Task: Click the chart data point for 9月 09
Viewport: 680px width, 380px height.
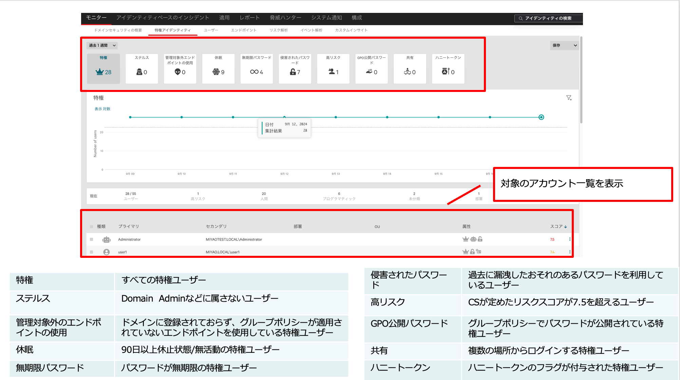Action: (x=130, y=117)
